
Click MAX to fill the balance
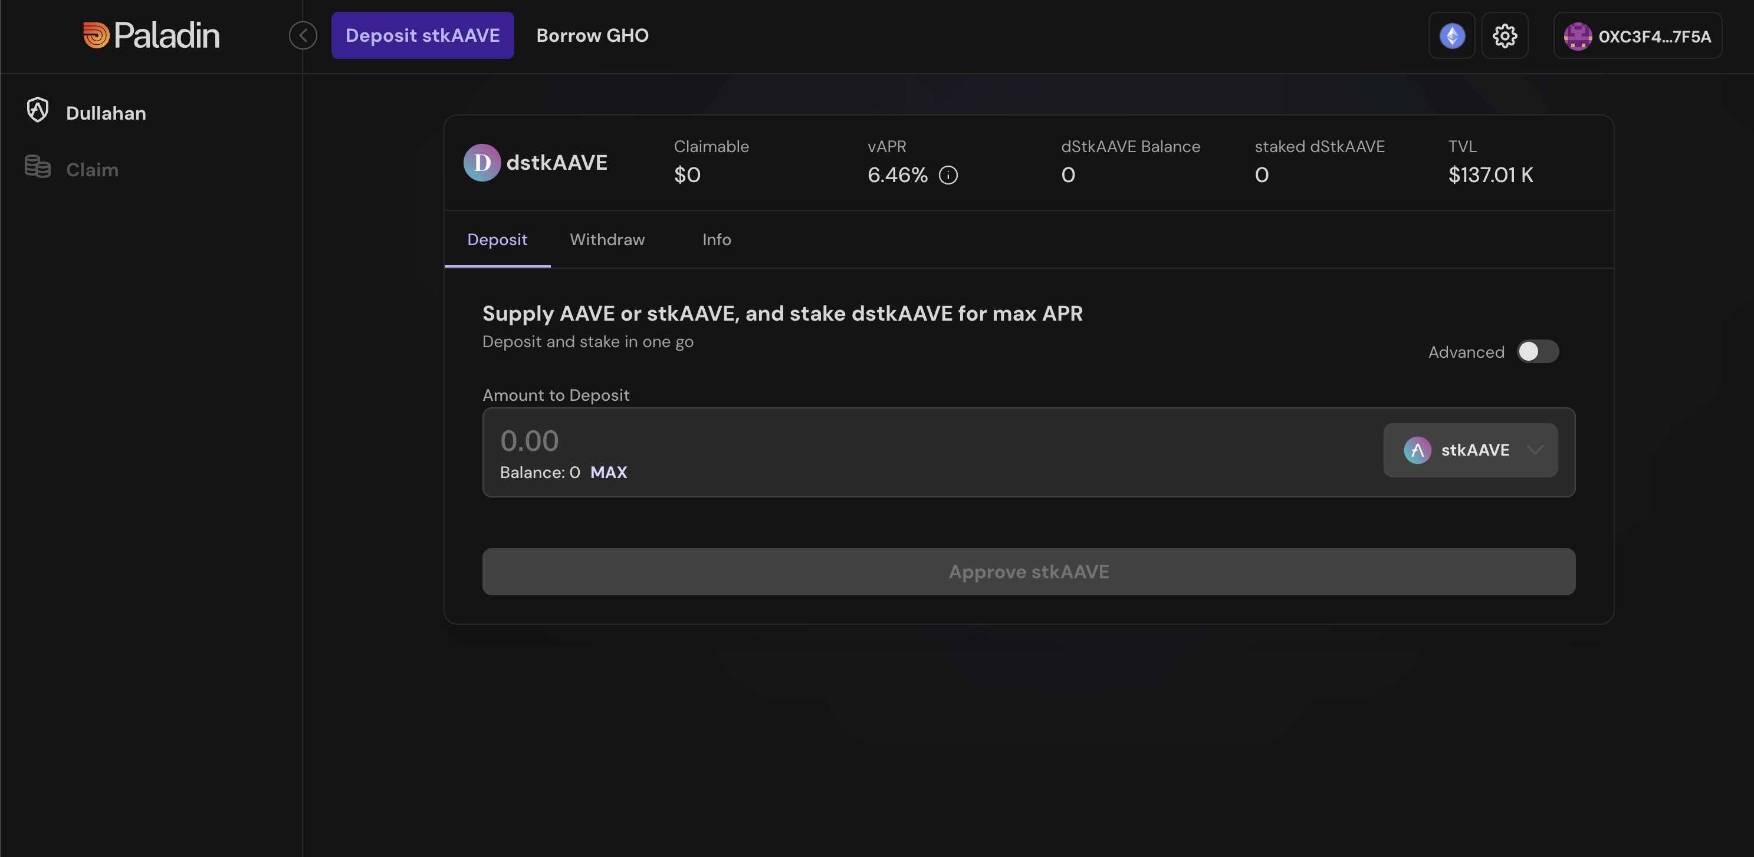coord(608,472)
